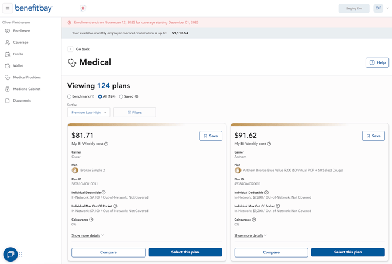Select the Anthem Bronze Blue Value plan
The width and height of the screenshot is (392, 264).
click(348, 252)
